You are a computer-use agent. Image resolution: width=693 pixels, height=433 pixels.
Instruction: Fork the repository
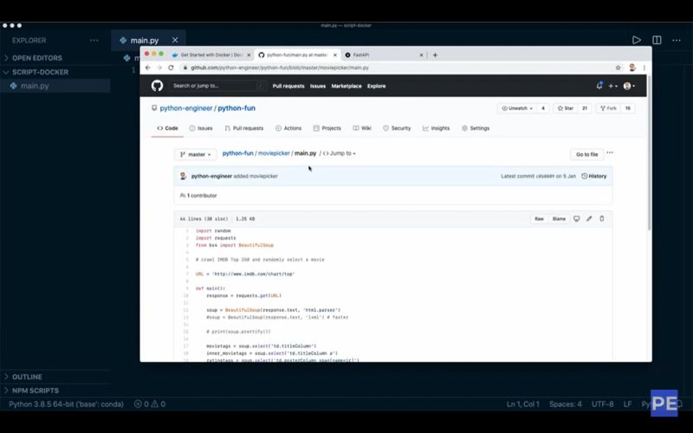pyautogui.click(x=609, y=108)
